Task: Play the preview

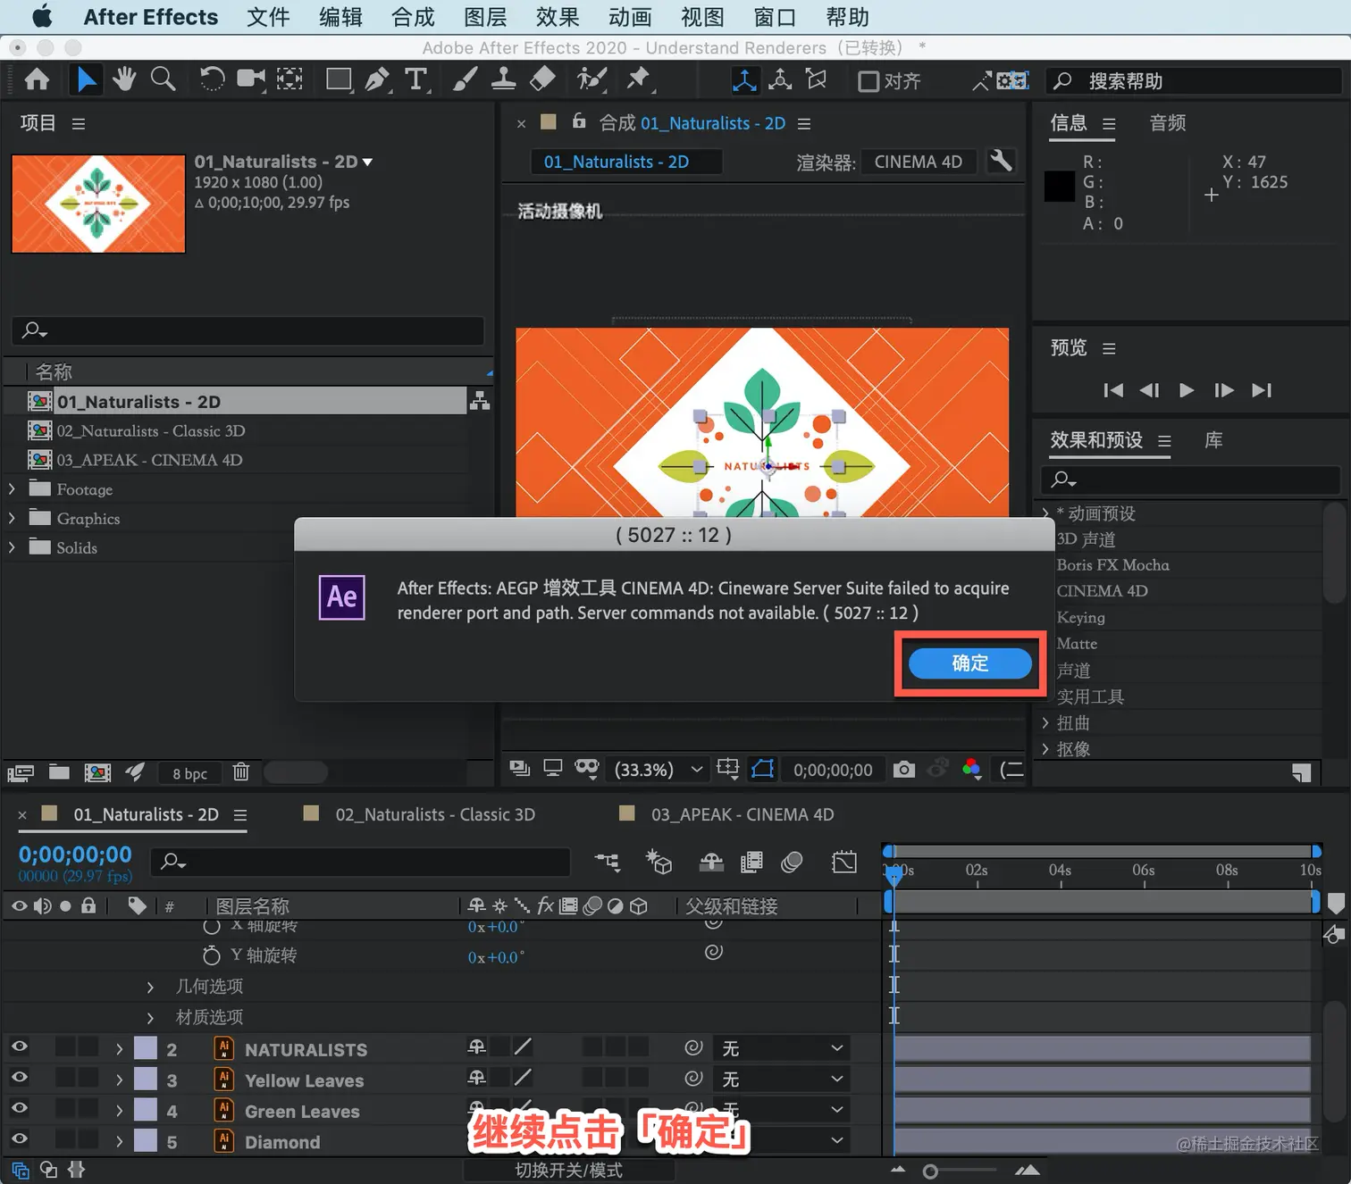Action: coord(1186,390)
